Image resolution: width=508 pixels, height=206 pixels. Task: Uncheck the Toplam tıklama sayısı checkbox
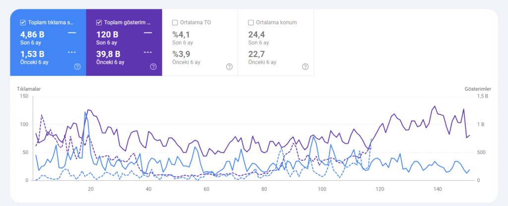point(23,22)
